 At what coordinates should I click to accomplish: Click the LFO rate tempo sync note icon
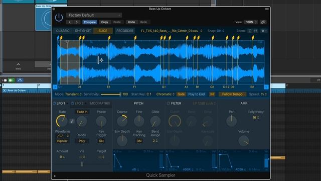tap(72, 121)
